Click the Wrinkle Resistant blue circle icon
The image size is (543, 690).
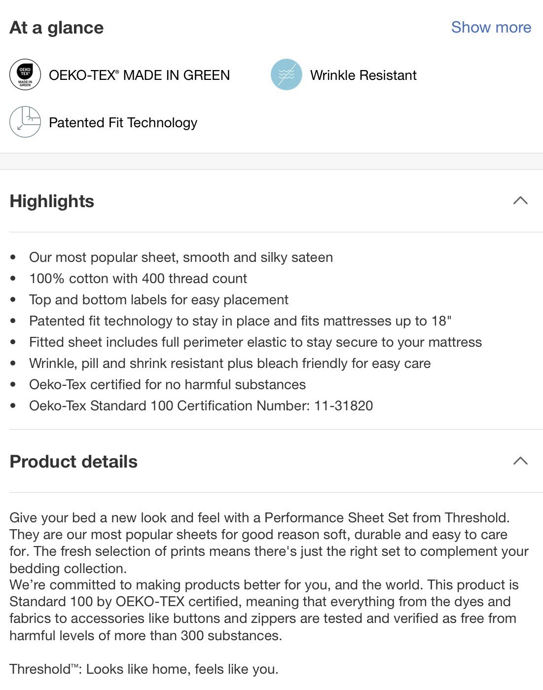click(x=287, y=74)
